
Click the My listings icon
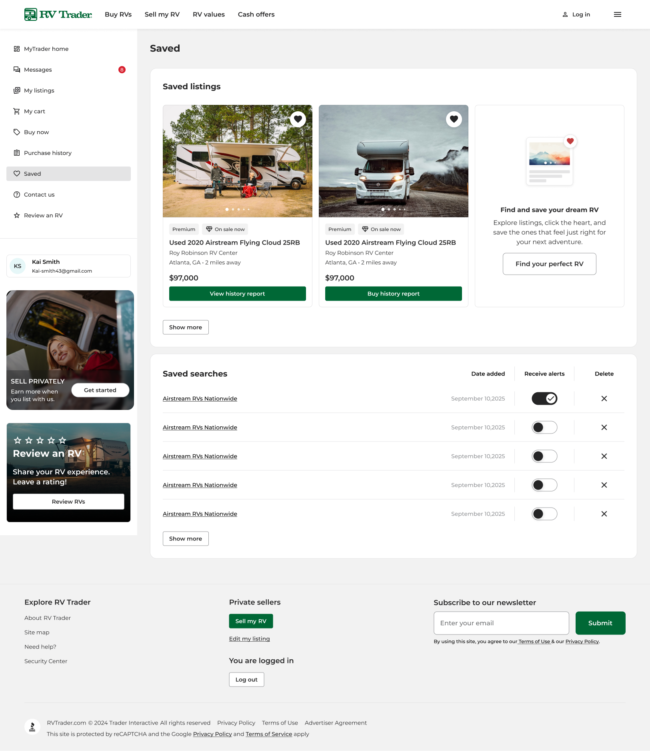17,90
